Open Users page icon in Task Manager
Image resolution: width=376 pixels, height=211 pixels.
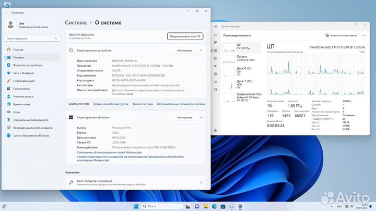(x=216, y=72)
